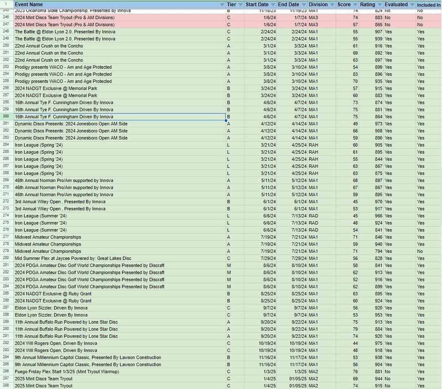Select the 'Included In' header cell

pyautogui.click(x=428, y=4)
